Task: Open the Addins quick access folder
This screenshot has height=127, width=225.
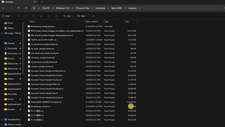Action: pyautogui.click(x=11, y=79)
